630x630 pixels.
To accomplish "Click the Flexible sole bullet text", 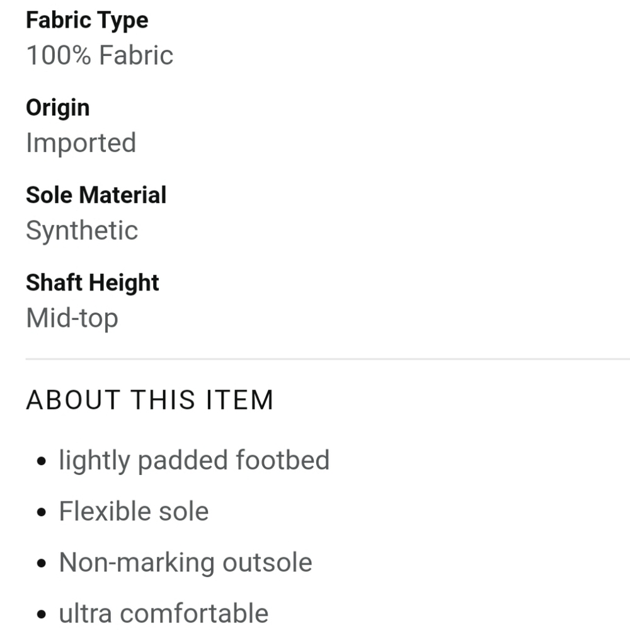I will (x=134, y=511).
